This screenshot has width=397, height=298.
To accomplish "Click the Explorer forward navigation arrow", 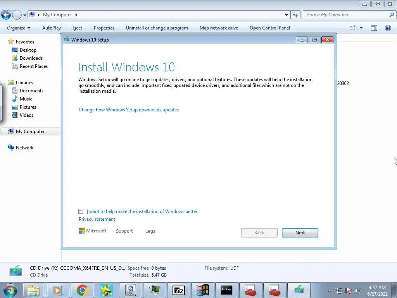I will click(17, 15).
